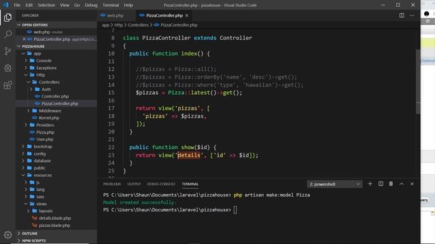This screenshot has height=244, width=435.
Task: Click the editor vertical scrollbar
Action: click(x=418, y=81)
